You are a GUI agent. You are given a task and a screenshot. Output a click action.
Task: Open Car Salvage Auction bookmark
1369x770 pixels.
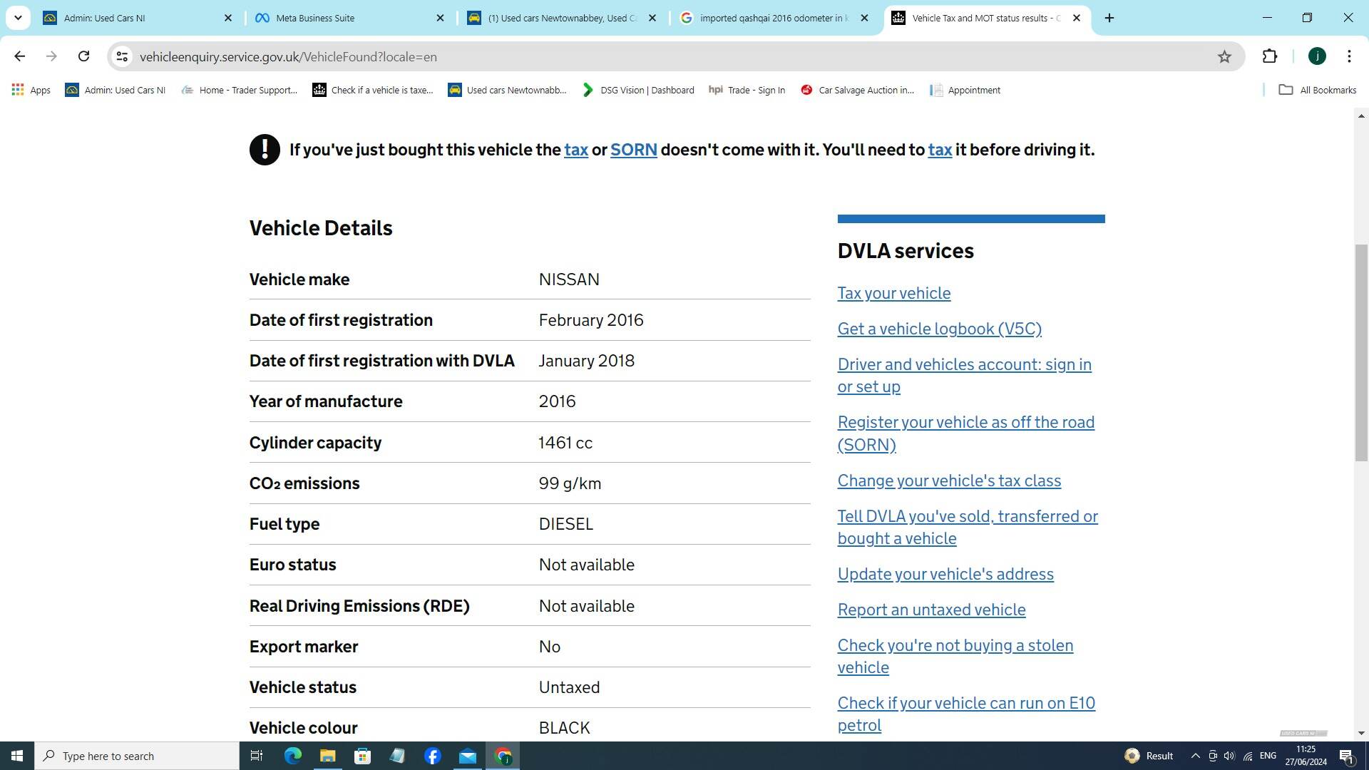coord(857,90)
